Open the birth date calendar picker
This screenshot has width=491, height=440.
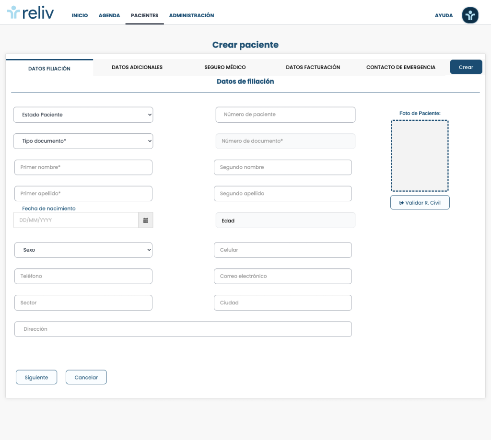coord(146,220)
